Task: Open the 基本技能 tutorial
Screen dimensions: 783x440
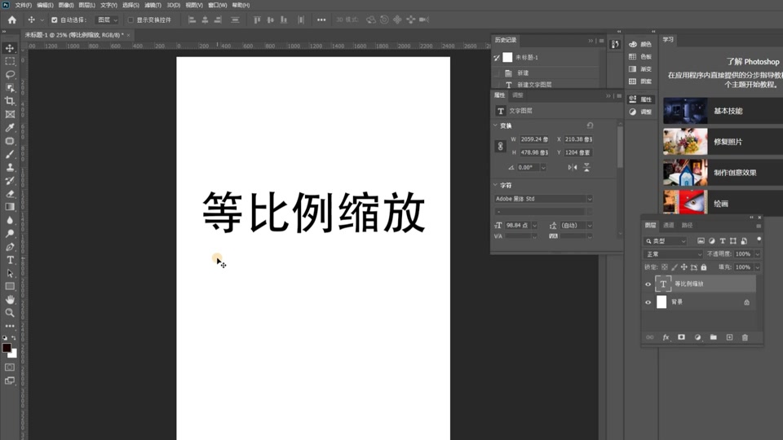Action: tap(723, 111)
